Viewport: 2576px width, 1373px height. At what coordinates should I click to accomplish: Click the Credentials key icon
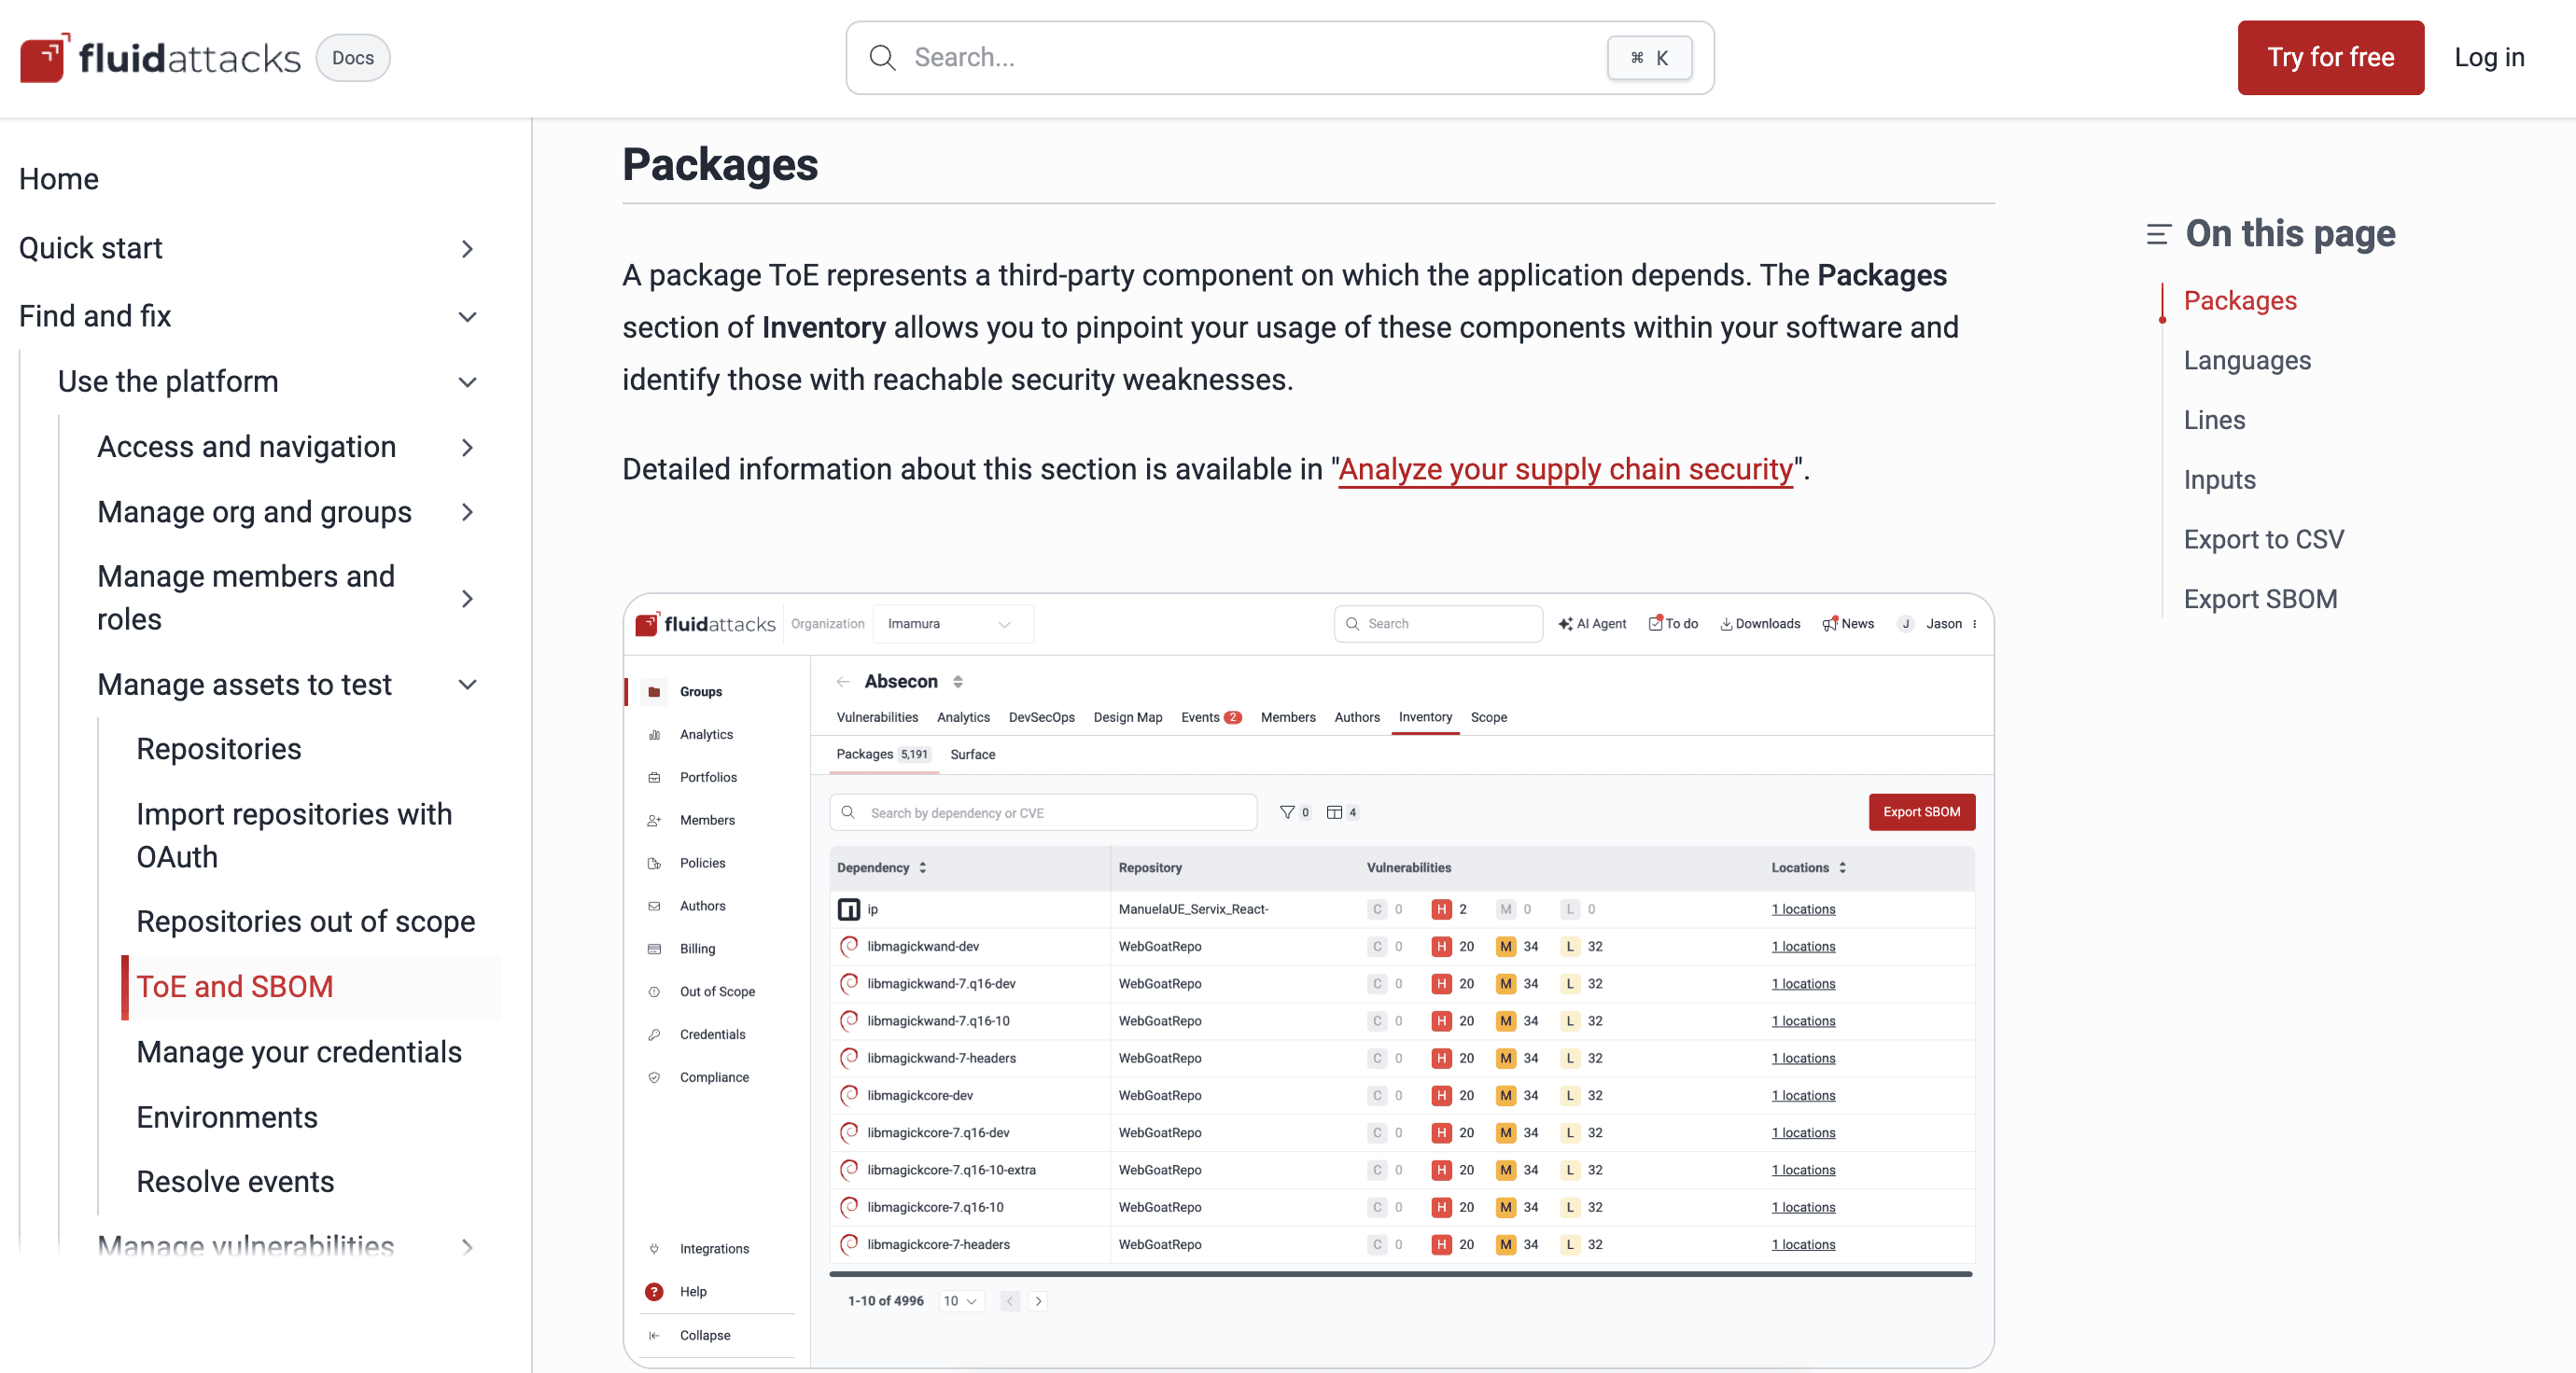pos(654,1035)
